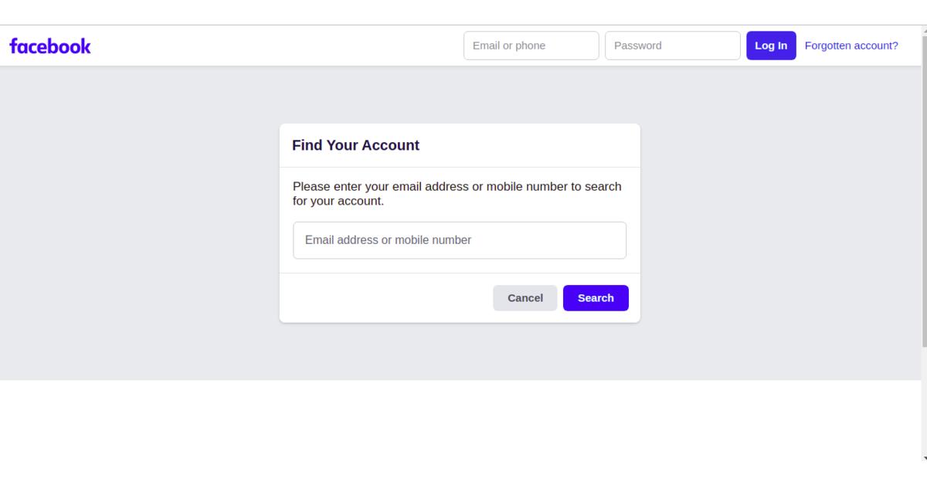
Task: Click empty header space beside facebook logo
Action: pyautogui.click(x=270, y=46)
